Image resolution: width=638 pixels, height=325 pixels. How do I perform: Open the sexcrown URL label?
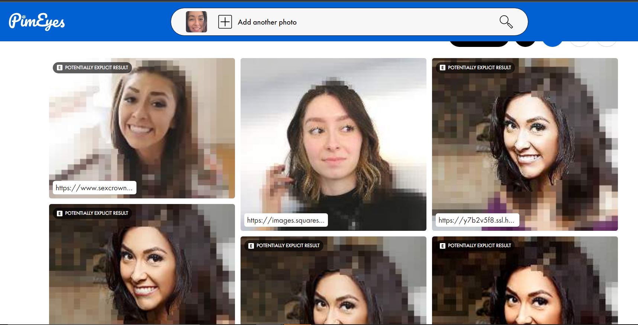pyautogui.click(x=94, y=188)
